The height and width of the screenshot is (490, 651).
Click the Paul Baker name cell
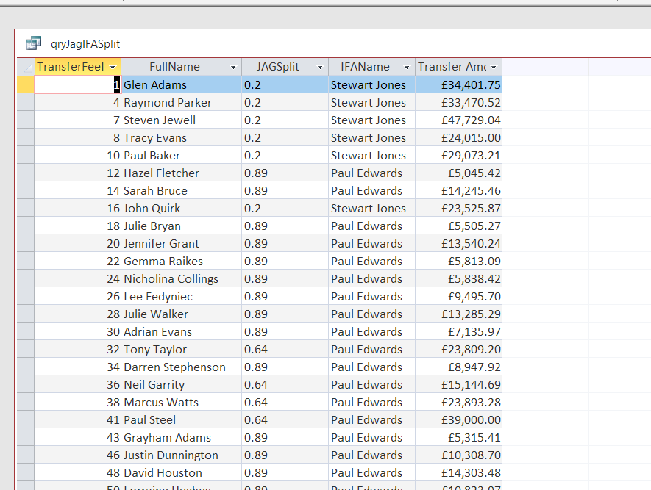coord(182,155)
